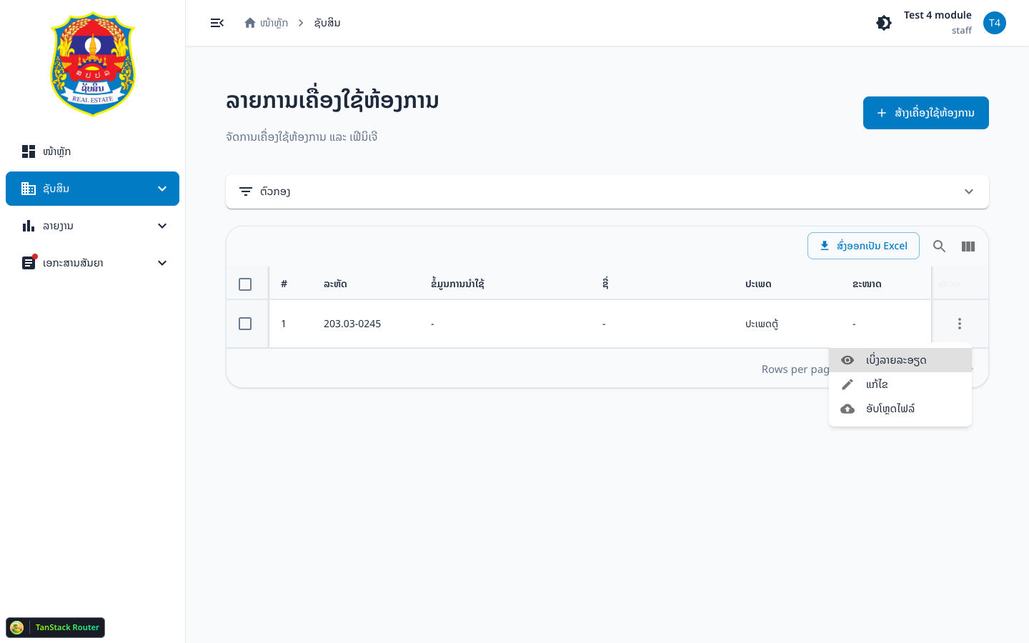Image resolution: width=1029 pixels, height=643 pixels.
Task: Open the T4 user avatar menu
Action: click(x=995, y=23)
